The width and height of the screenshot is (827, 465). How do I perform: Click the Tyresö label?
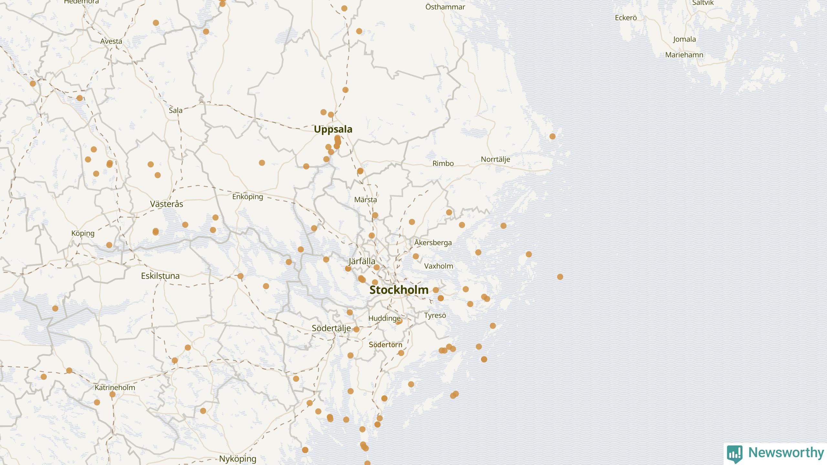click(x=435, y=315)
